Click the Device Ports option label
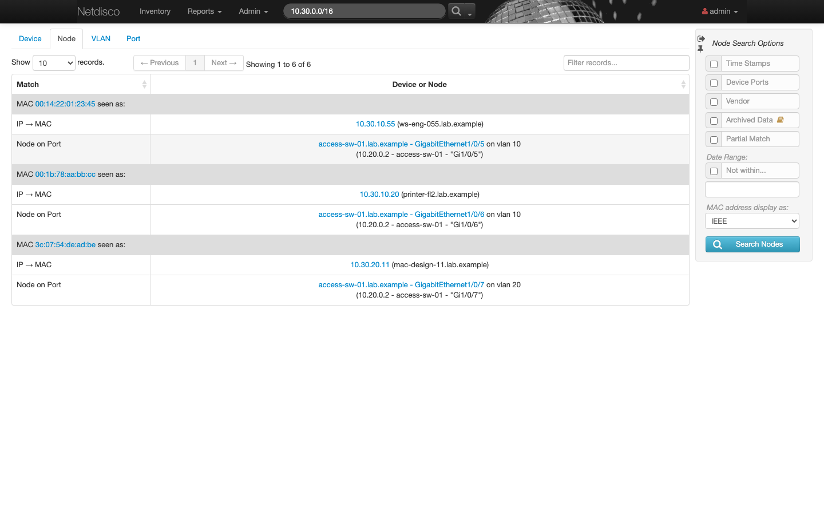This screenshot has height=515, width=824. [x=747, y=82]
